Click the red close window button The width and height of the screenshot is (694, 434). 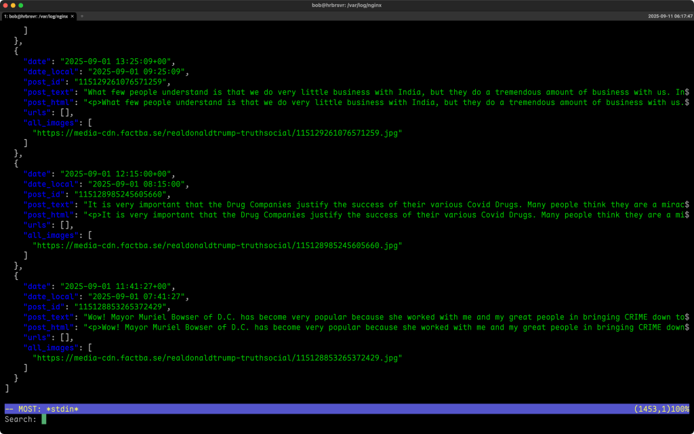click(x=5, y=5)
